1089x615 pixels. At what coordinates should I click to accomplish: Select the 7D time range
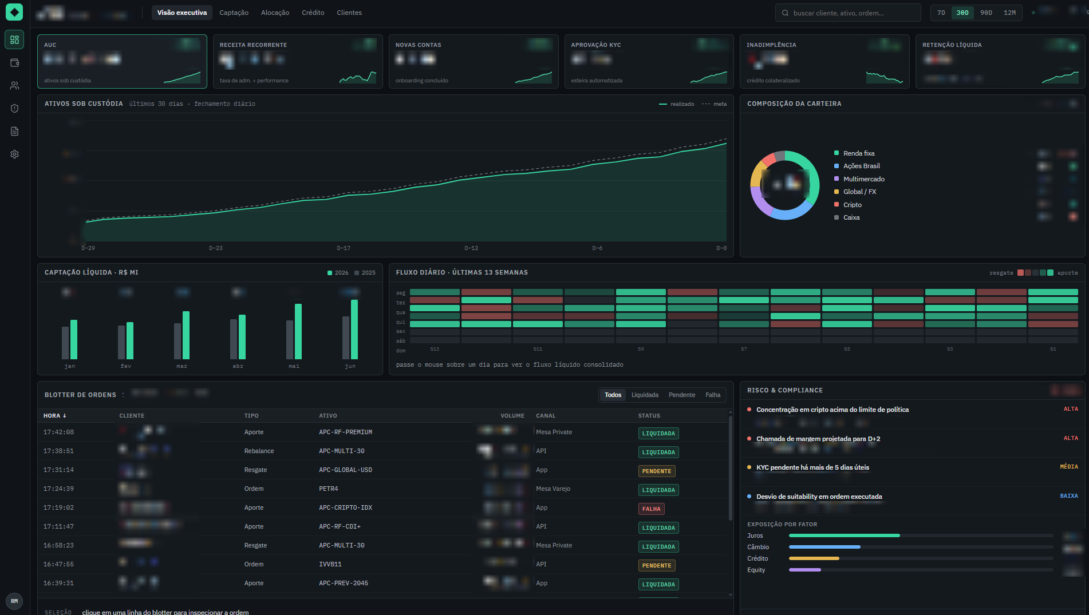(x=941, y=13)
